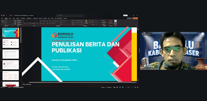Click the Redo icon in quick access toolbar
This screenshot has height=101, width=207.
9,15
